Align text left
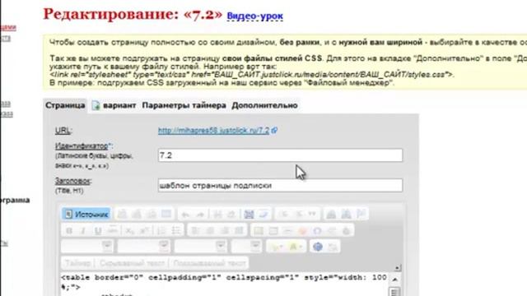This screenshot has width=527, height=296. tap(195, 230)
